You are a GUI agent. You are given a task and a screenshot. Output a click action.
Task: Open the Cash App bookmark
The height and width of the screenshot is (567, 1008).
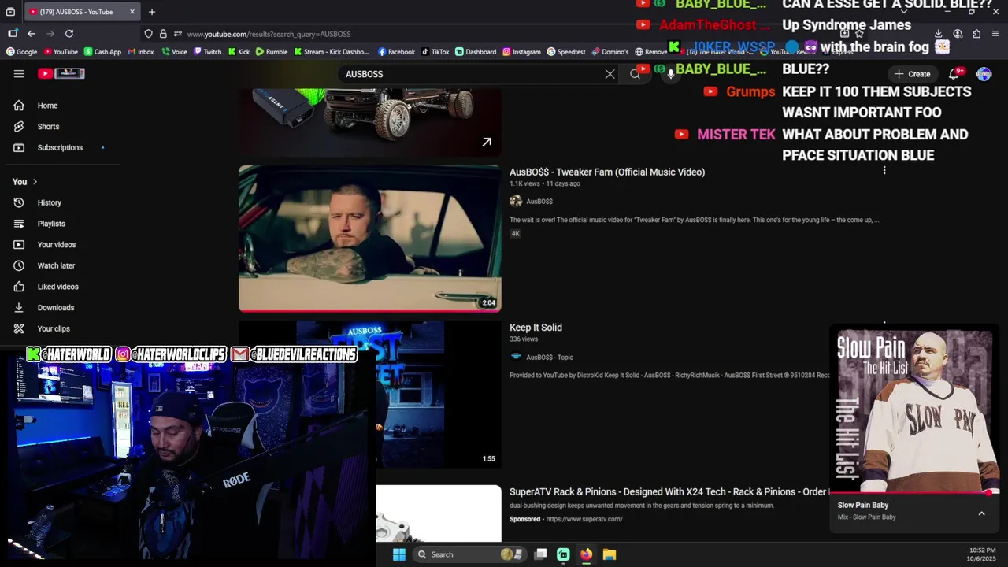tap(102, 52)
